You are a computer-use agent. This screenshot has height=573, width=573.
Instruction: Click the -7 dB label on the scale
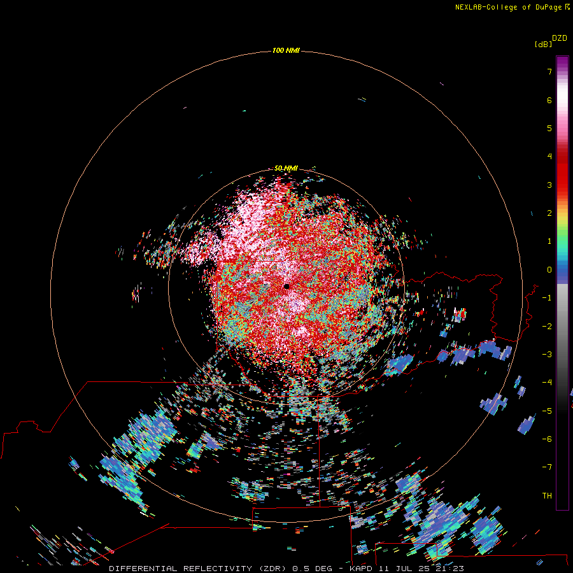[x=547, y=467]
